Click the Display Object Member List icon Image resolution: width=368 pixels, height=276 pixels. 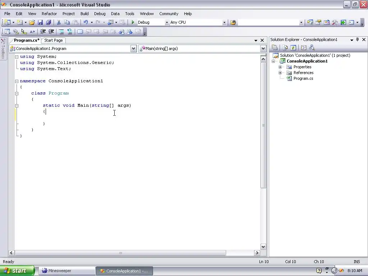[x=8, y=32]
